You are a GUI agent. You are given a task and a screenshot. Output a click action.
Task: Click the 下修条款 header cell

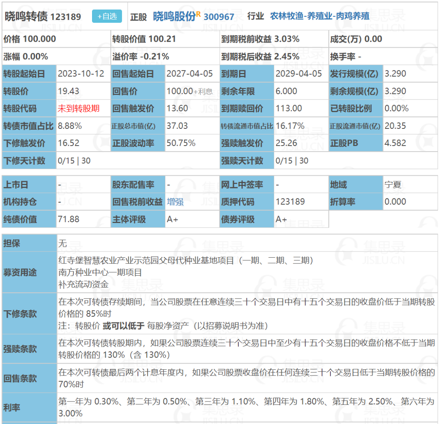coord(29,314)
